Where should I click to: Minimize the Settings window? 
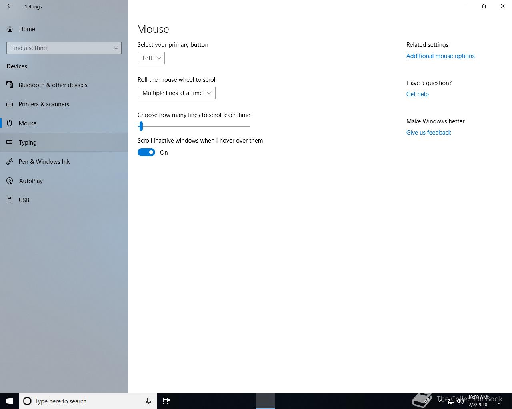tap(466, 6)
